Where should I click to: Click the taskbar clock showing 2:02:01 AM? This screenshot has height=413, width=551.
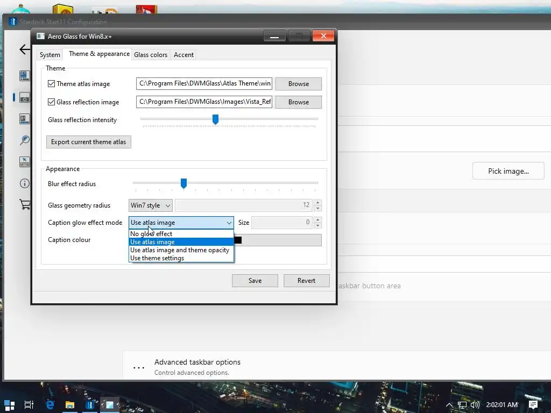[x=502, y=405]
